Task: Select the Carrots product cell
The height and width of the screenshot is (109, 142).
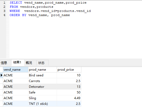Action: pyautogui.click(x=42, y=81)
